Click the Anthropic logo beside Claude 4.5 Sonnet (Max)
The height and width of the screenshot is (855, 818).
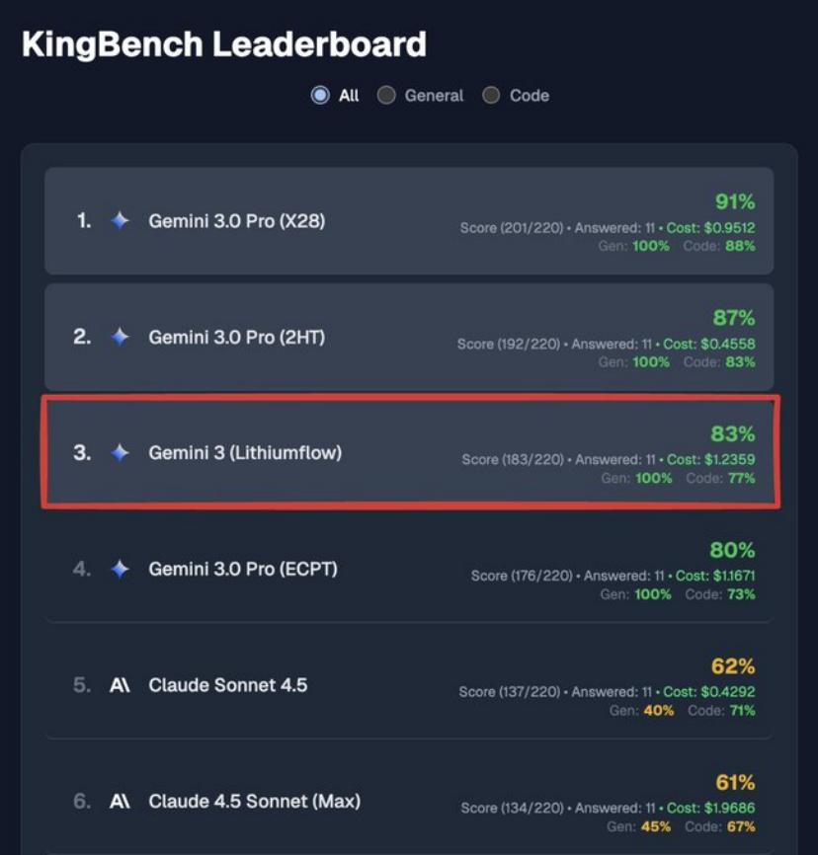click(x=120, y=801)
